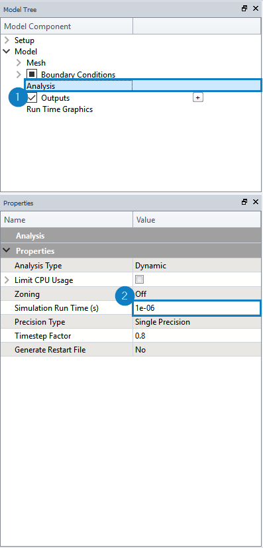Collapse the Model tree node
This screenshot has width=263, height=548.
coord(7,52)
